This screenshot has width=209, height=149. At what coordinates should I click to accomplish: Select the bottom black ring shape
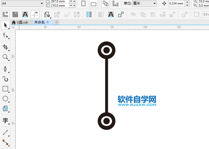(x=106, y=121)
